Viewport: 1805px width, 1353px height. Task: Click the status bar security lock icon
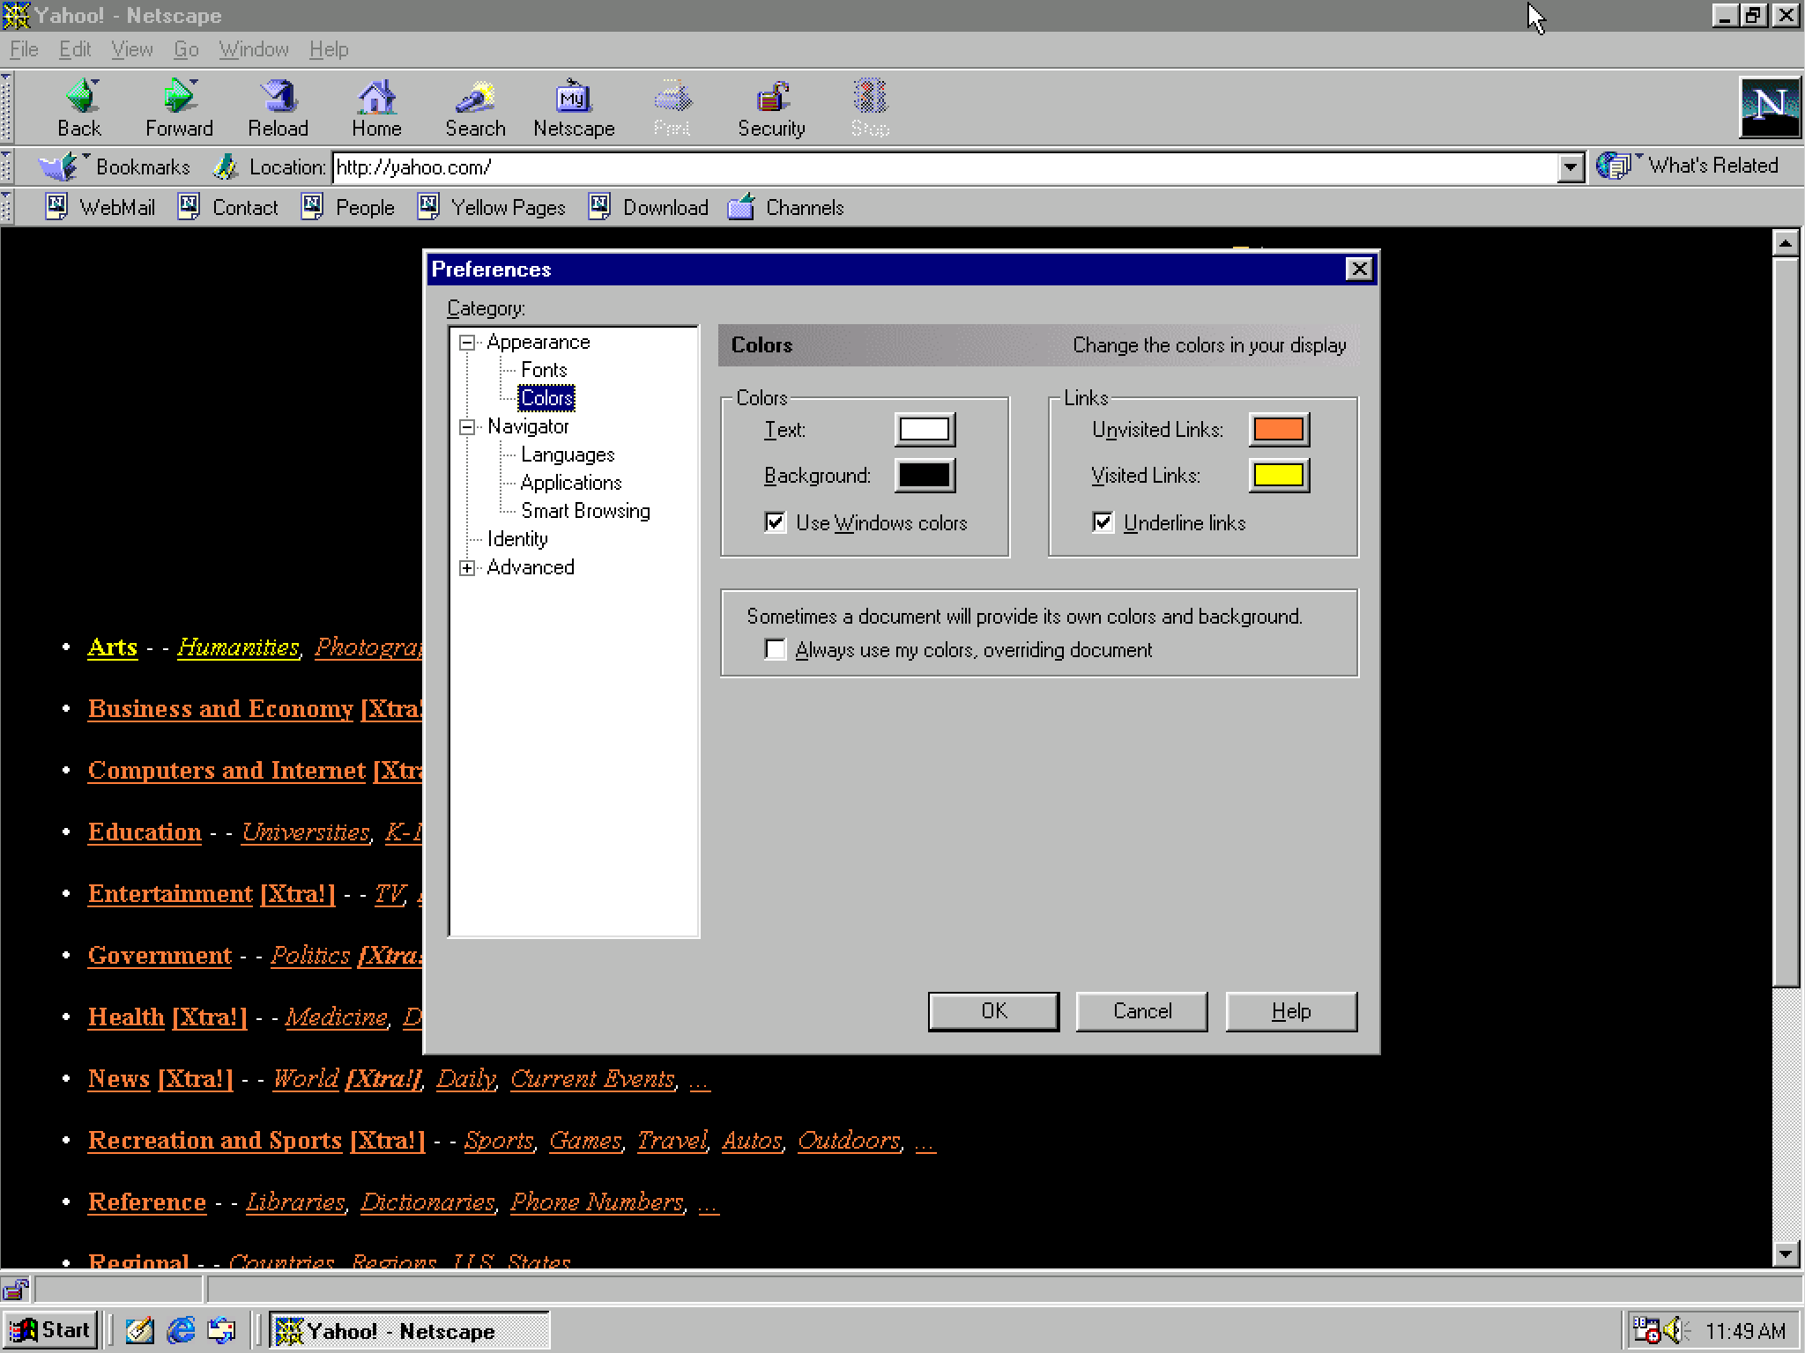tap(16, 1290)
